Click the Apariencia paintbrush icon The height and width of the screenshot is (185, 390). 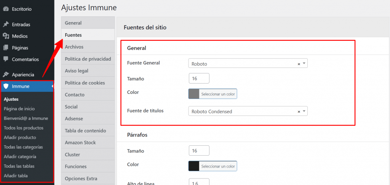6,75
